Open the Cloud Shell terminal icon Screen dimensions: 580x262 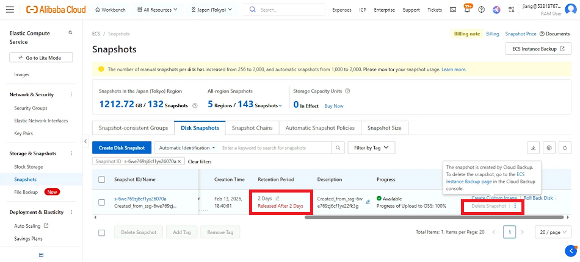452,10
